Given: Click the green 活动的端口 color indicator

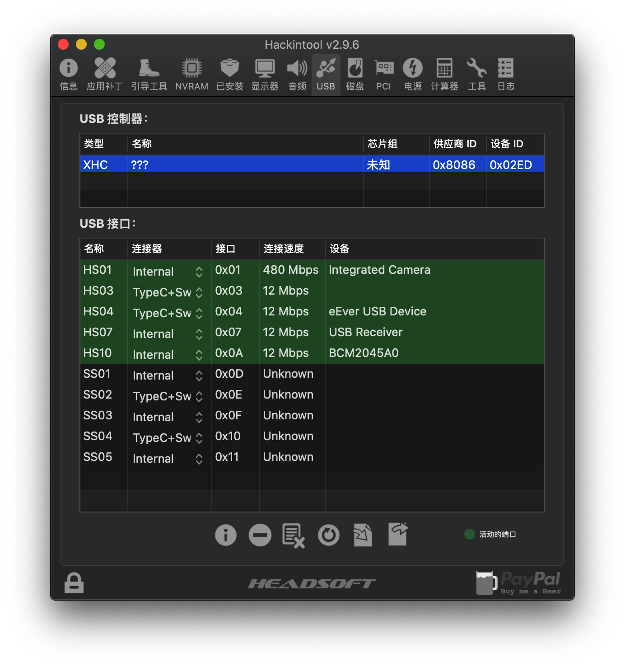Looking at the screenshot, I should 470,534.
